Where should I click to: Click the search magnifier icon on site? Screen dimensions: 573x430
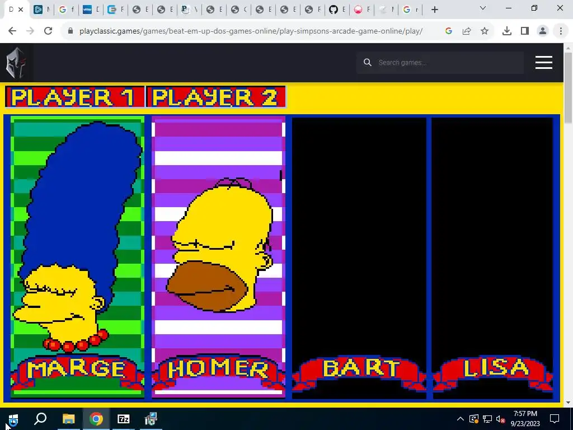pyautogui.click(x=368, y=63)
